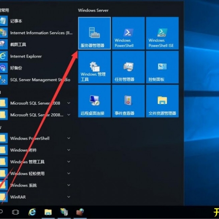
Task: Expand the Microsoft SQL Server 2008... chevron
Action: click(69, 115)
